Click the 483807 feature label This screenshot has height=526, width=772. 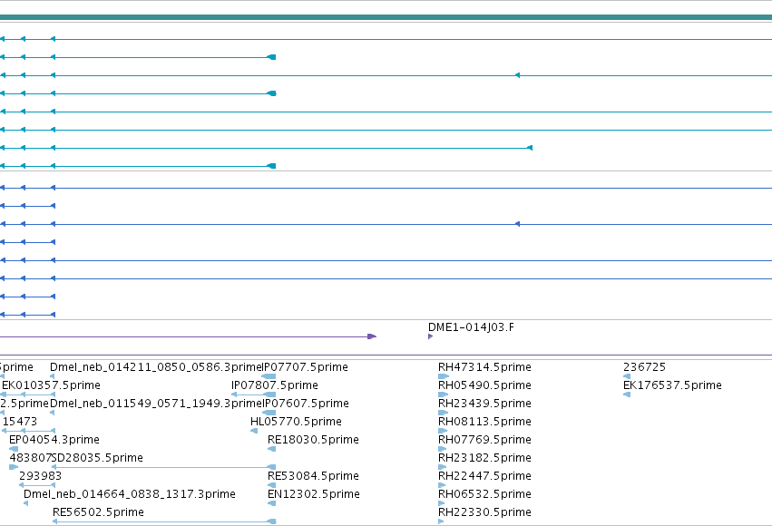click(x=31, y=458)
